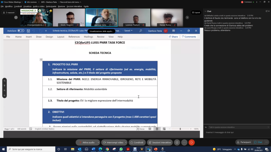Open Word from the Windows taskbar
Image resolution: width=271 pixels, height=152 pixels.
93,149
